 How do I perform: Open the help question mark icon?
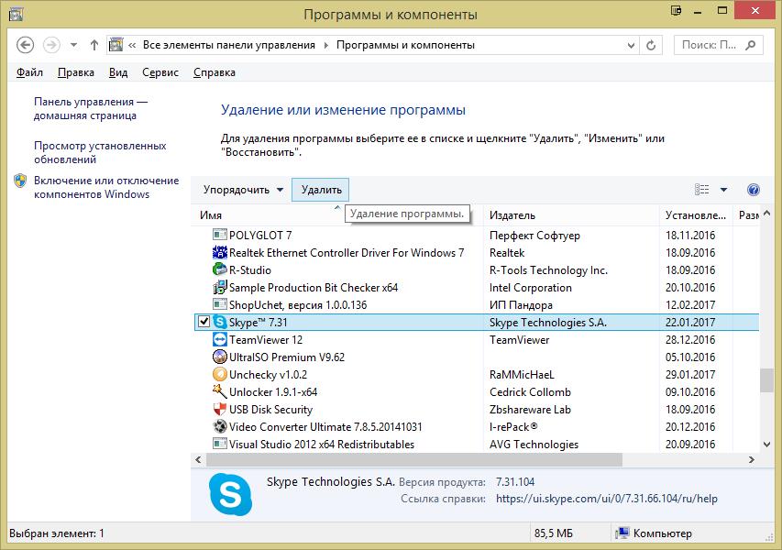754,190
